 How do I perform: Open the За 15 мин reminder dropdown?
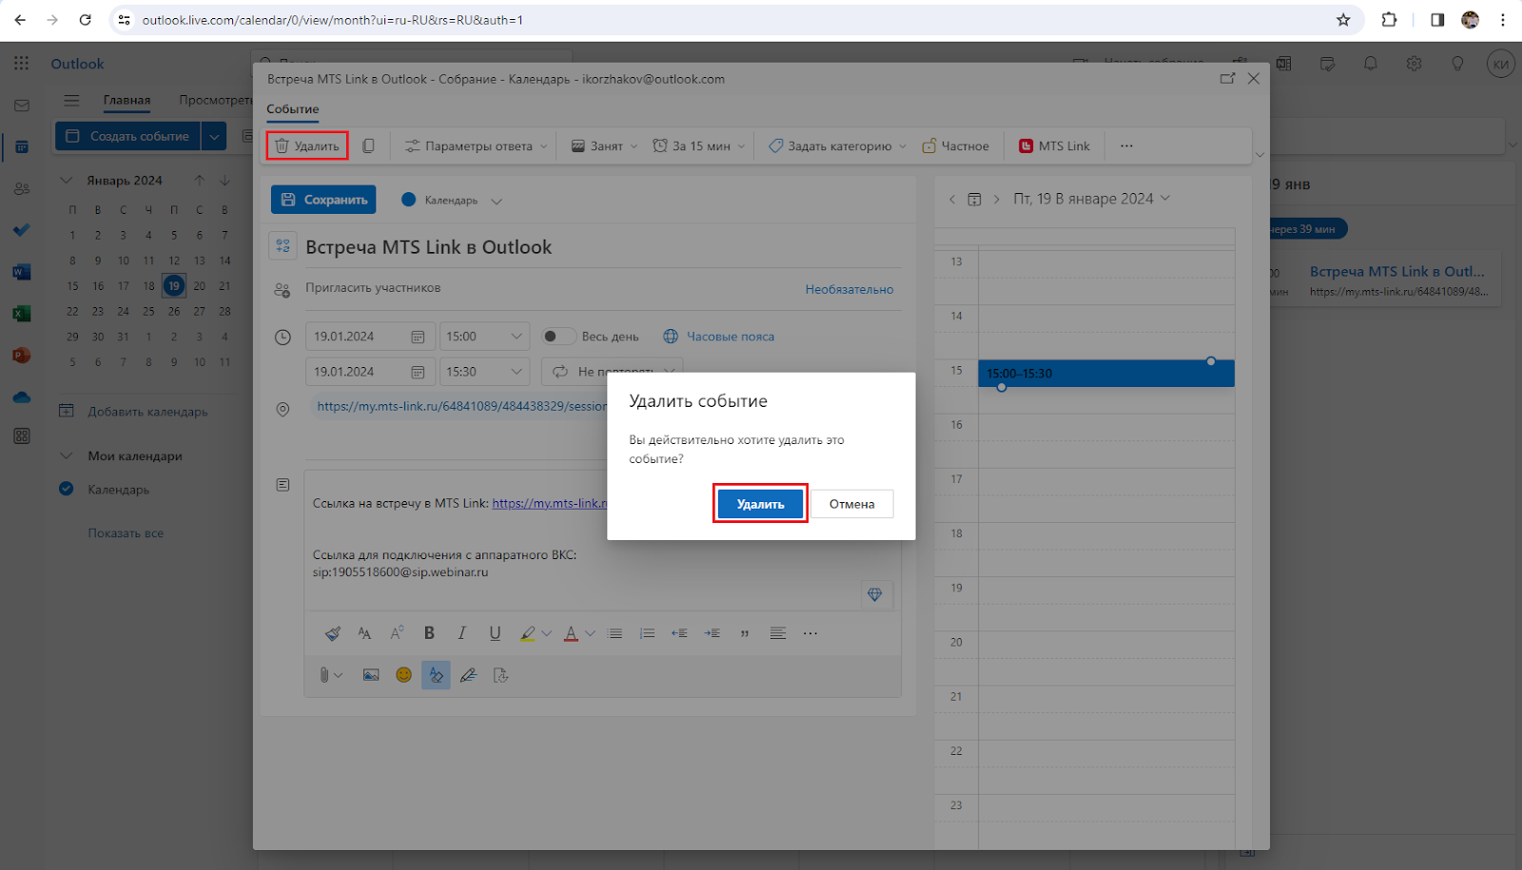click(699, 145)
